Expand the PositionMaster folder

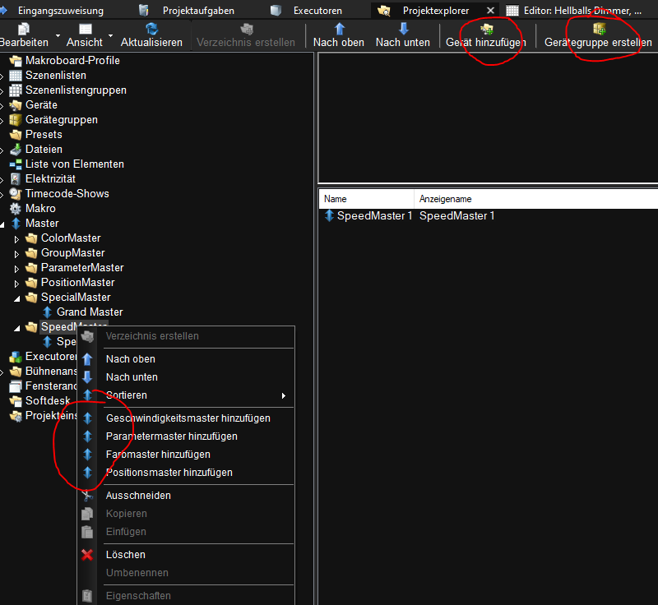[17, 283]
